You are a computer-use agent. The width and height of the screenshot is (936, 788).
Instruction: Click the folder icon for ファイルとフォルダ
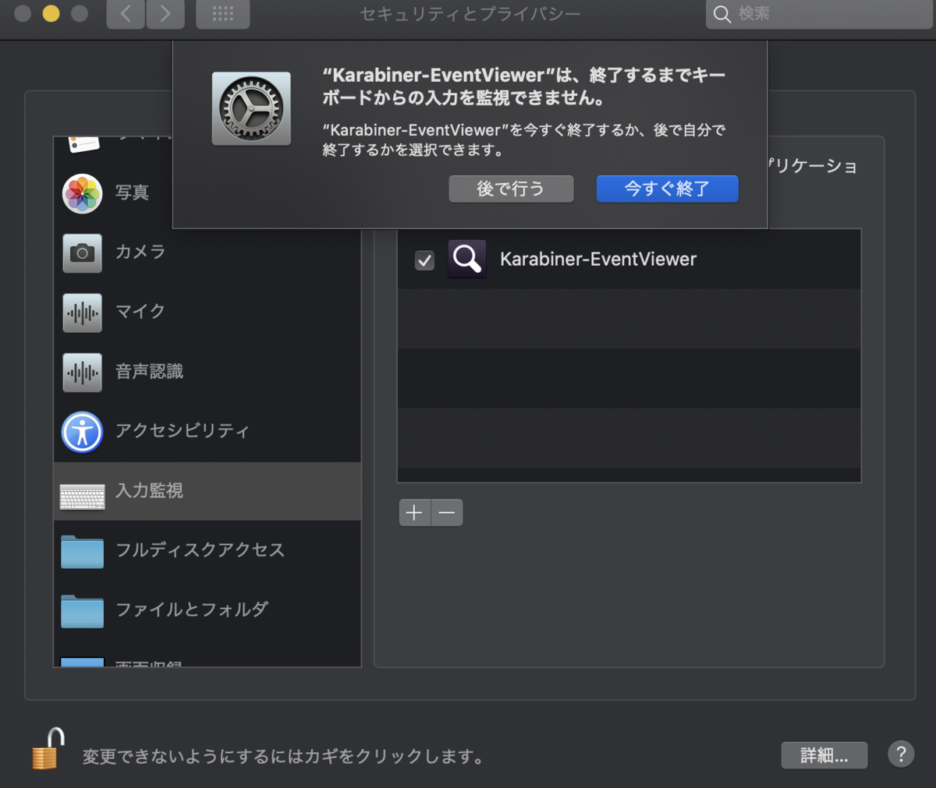82,611
